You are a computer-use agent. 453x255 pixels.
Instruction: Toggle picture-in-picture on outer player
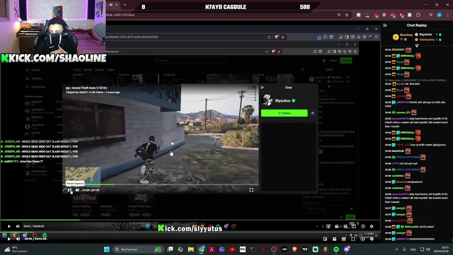point(325,239)
